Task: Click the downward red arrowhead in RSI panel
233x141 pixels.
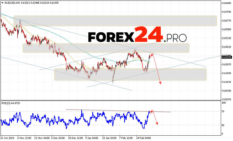Action: (x=157, y=123)
